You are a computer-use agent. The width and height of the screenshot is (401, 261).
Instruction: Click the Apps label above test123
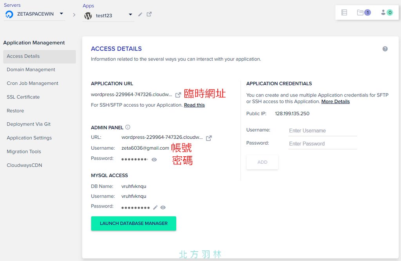88,5
